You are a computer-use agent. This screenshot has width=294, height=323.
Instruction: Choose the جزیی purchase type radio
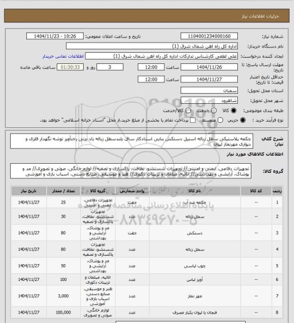pyautogui.click(x=243, y=120)
